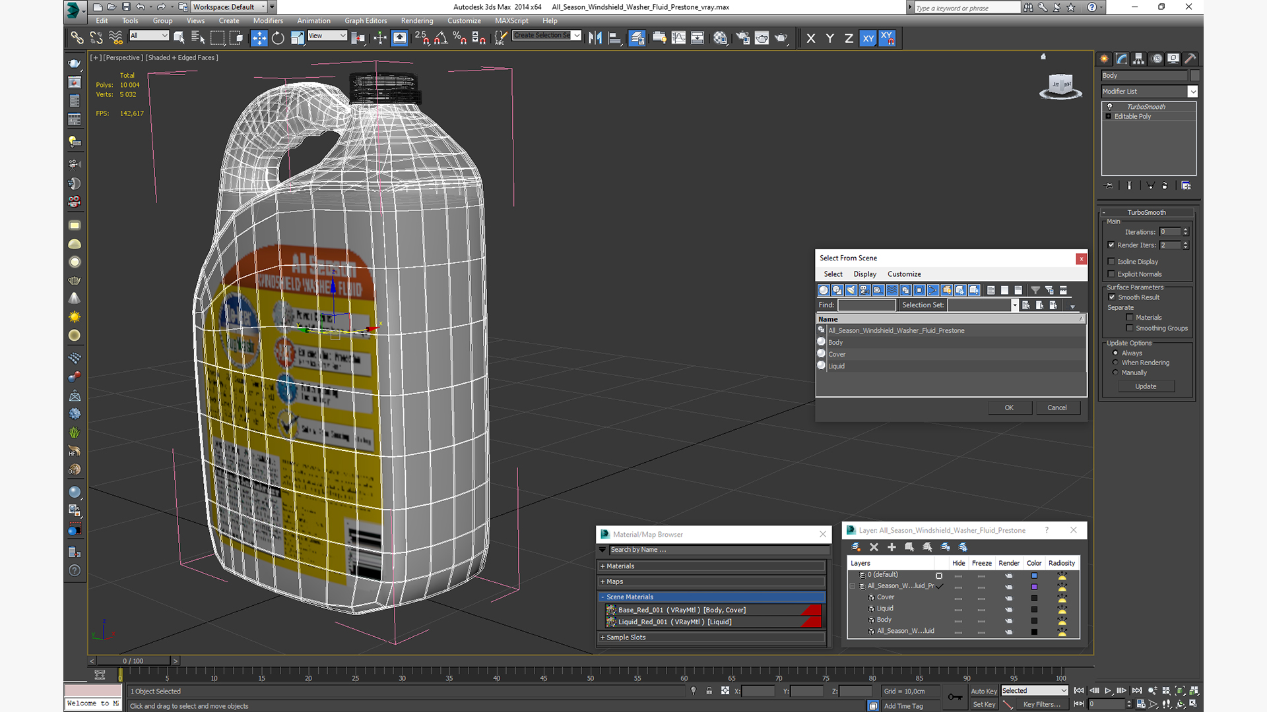Open the Modifier List dropdown
1267x712 pixels.
coord(1149,92)
